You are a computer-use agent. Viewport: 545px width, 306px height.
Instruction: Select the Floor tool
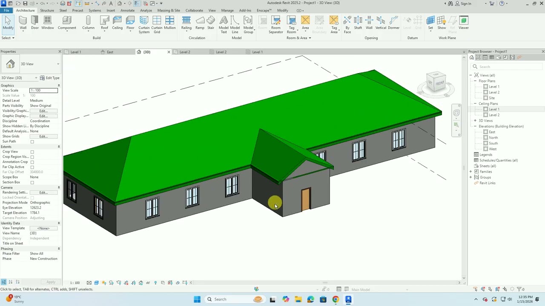pyautogui.click(x=130, y=23)
